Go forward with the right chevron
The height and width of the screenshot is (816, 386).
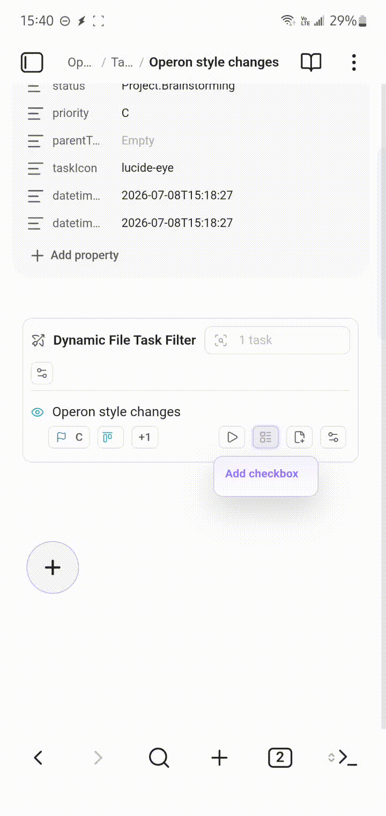click(98, 758)
